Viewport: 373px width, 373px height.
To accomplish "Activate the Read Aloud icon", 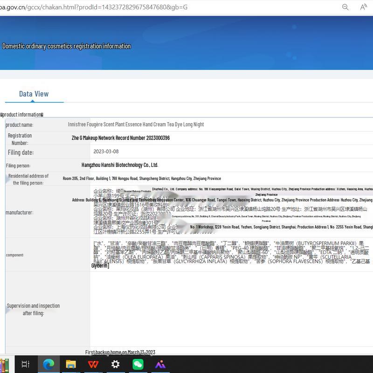I will coord(364,7).
